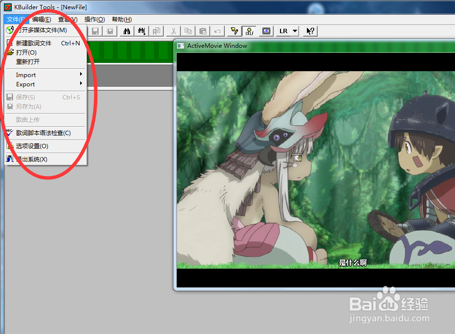Click the Paste clipboard icon
This screenshot has width=455, height=334.
tap(203, 31)
